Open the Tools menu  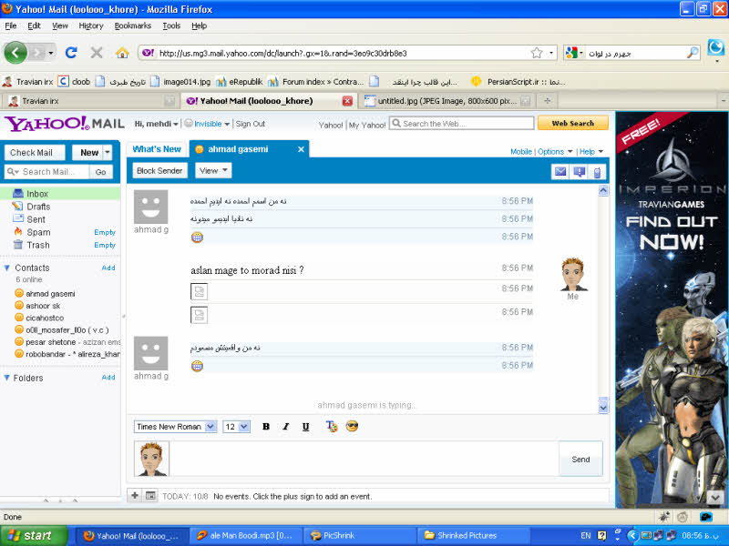(x=171, y=26)
